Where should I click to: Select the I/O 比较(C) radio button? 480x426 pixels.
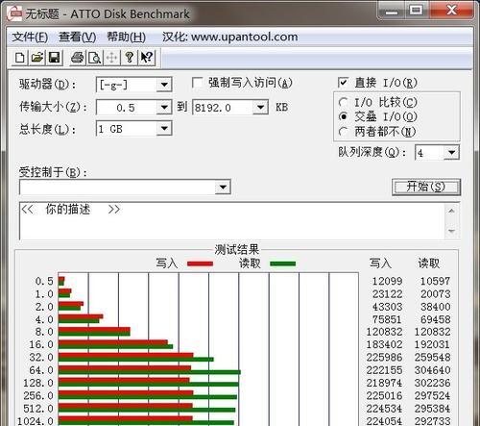pyautogui.click(x=343, y=103)
